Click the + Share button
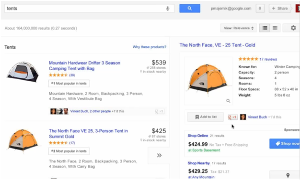Image resolution: width=301 pixels, height=181 pixels. pos(280,9)
